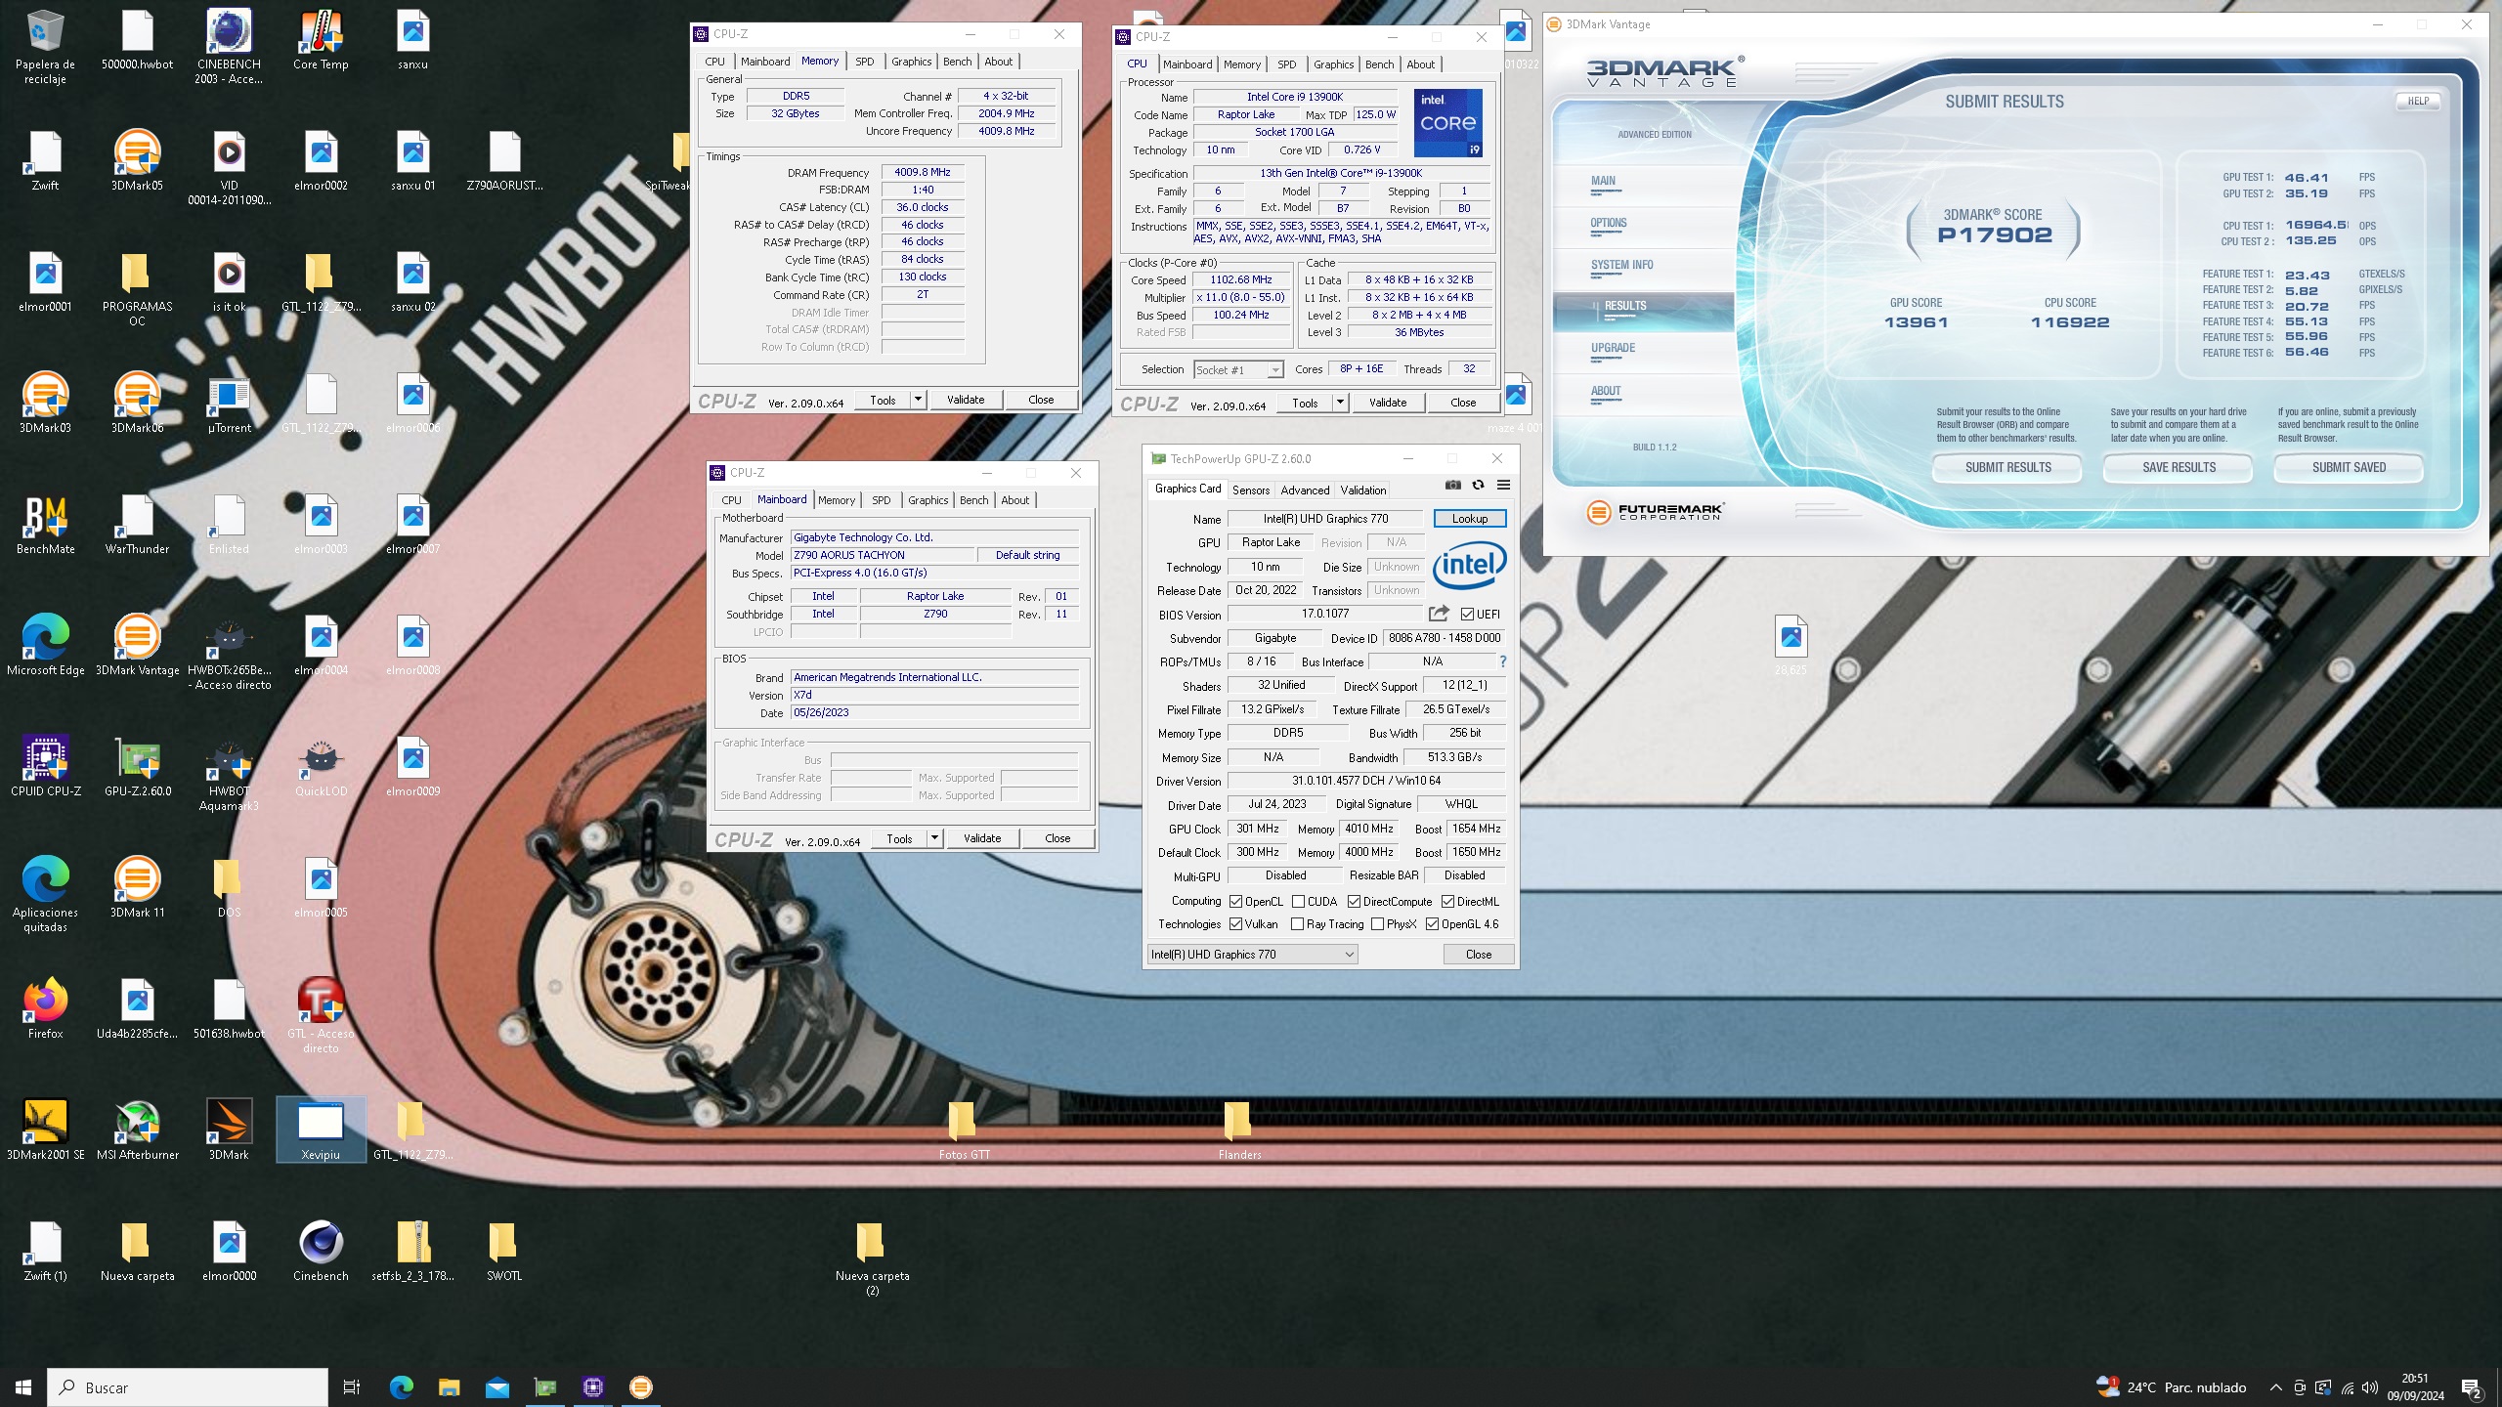Click BIOS version share/export icon in GPU-Z

pyautogui.click(x=1439, y=614)
